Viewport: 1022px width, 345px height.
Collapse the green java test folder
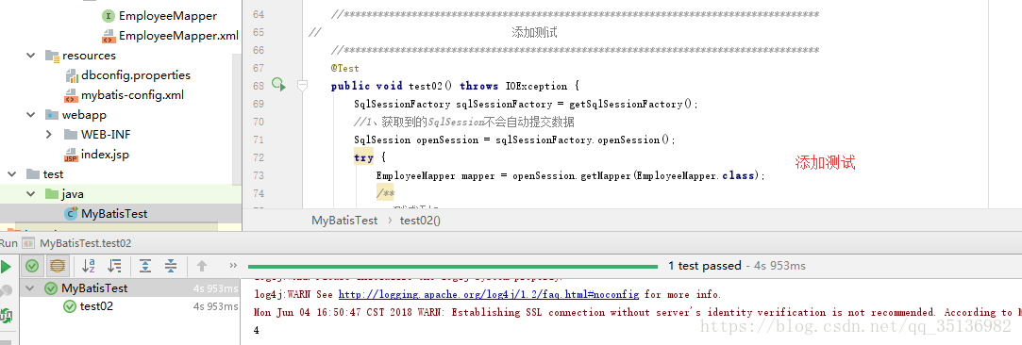(x=30, y=194)
